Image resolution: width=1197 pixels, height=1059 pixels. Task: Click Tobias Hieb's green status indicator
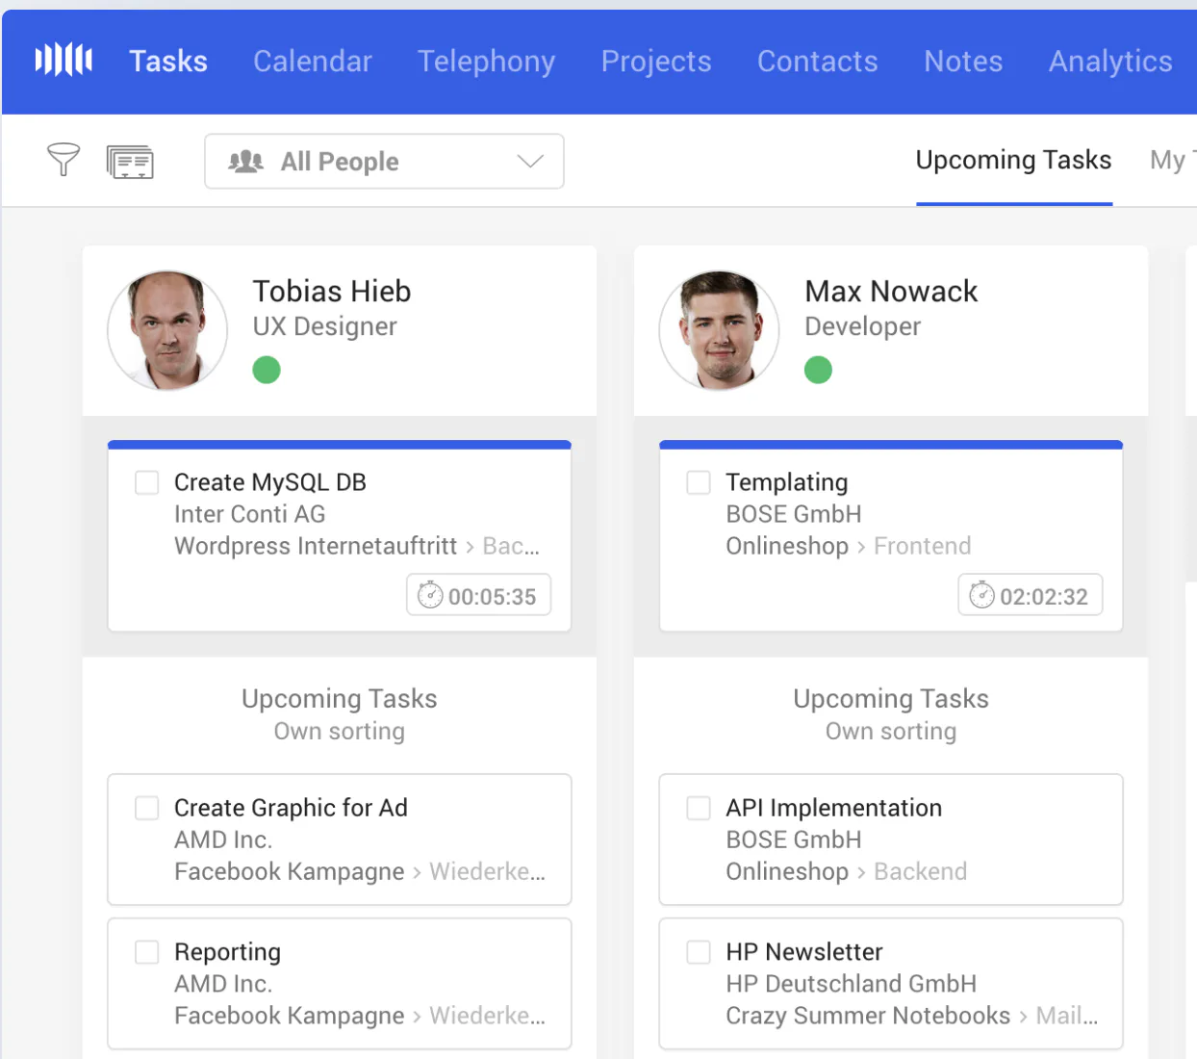pyautogui.click(x=267, y=370)
